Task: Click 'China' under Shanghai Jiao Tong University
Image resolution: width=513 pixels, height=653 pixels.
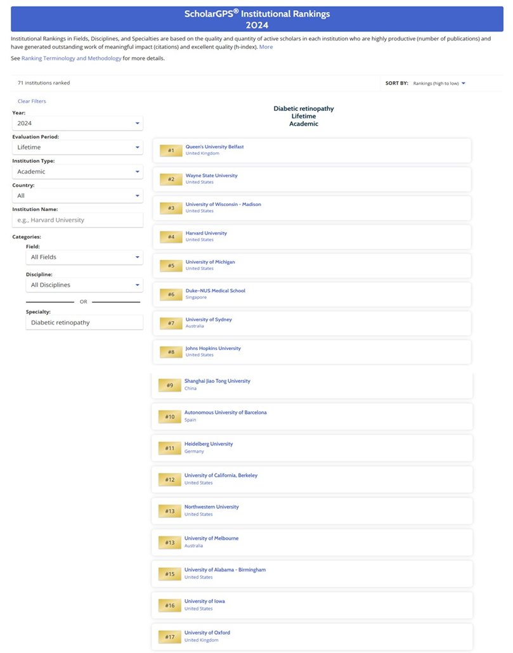Action: point(190,388)
